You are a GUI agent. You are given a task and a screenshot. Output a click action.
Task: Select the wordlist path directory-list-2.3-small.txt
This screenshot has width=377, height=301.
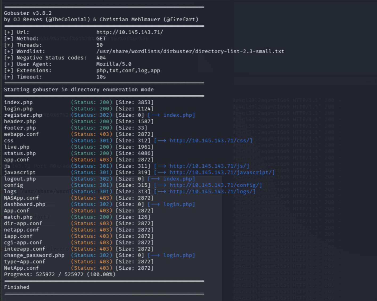coord(190,51)
